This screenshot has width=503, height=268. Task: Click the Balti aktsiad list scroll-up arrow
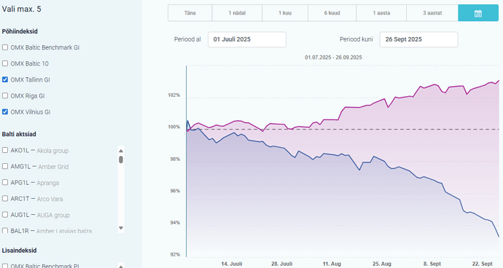click(121, 151)
